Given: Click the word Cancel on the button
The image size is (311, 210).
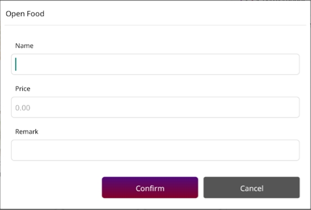Looking at the screenshot, I should (x=252, y=188).
